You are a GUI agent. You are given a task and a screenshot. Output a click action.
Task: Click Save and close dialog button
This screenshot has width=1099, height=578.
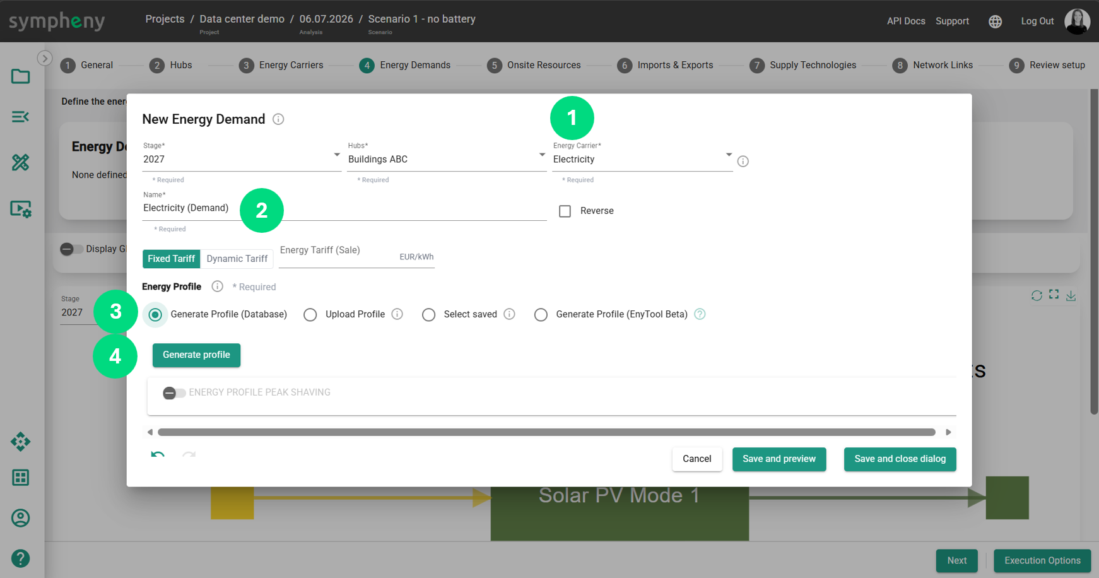tap(900, 459)
